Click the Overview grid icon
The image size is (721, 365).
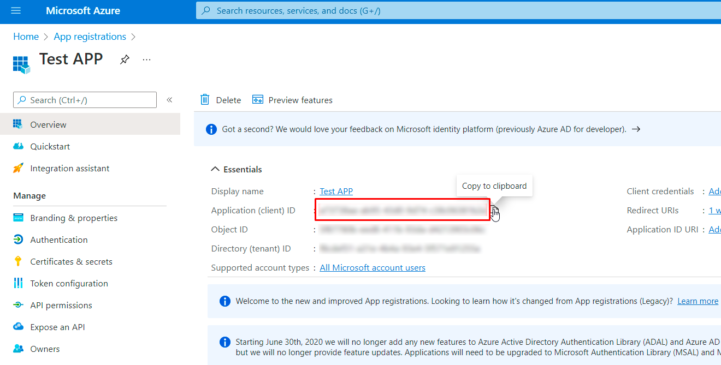click(18, 124)
